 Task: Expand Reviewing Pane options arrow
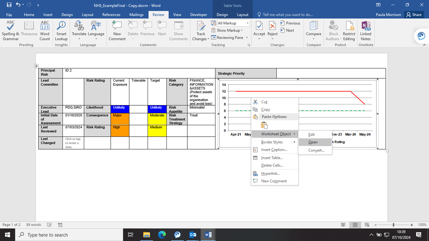[x=247, y=38]
